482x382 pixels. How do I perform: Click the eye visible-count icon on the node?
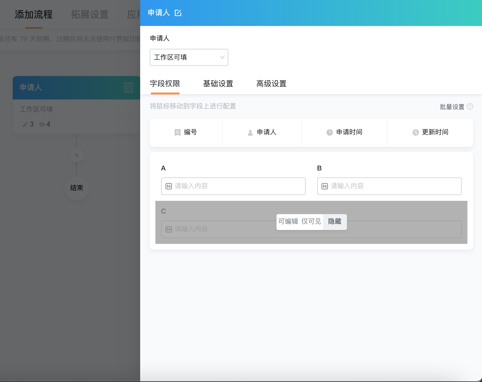[42, 124]
